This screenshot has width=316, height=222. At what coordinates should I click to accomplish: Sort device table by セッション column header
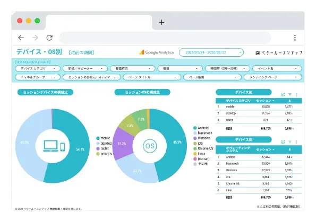(x=265, y=101)
